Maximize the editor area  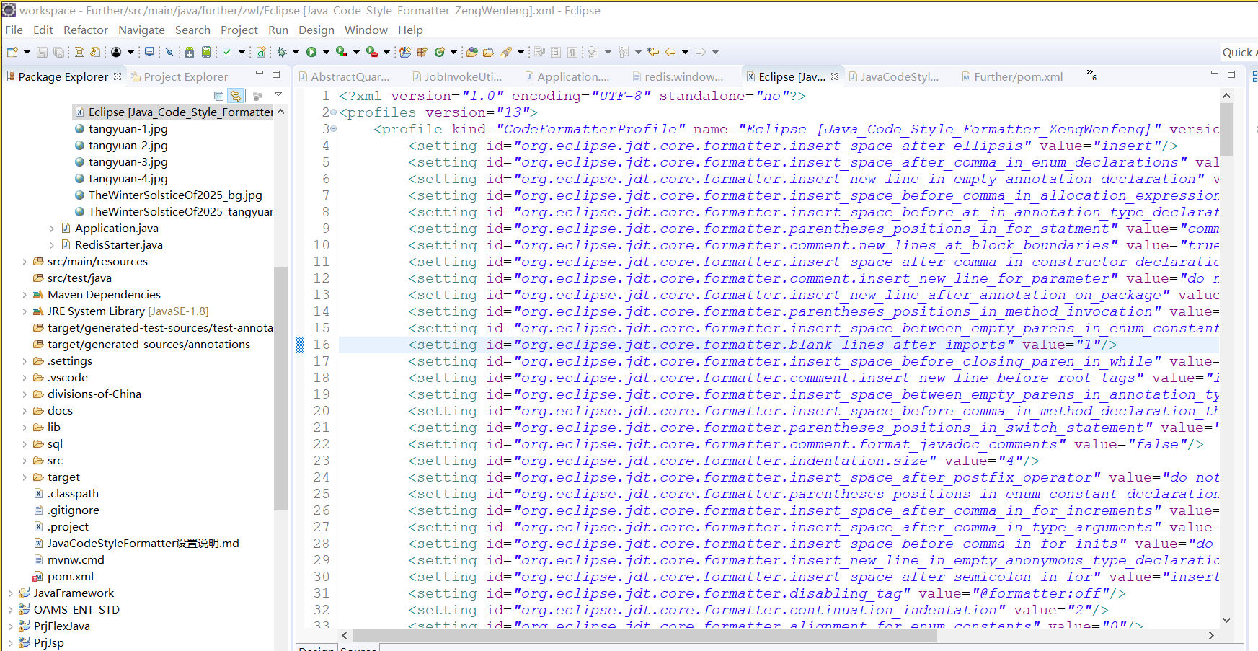click(x=1231, y=74)
